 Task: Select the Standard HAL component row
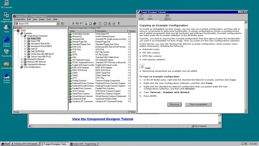pos(102,39)
